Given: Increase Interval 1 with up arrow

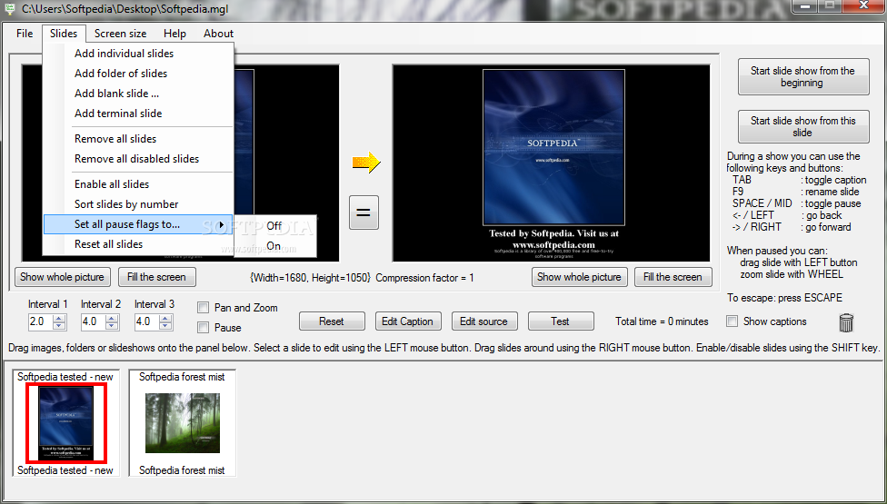Looking at the screenshot, I should (x=59, y=319).
